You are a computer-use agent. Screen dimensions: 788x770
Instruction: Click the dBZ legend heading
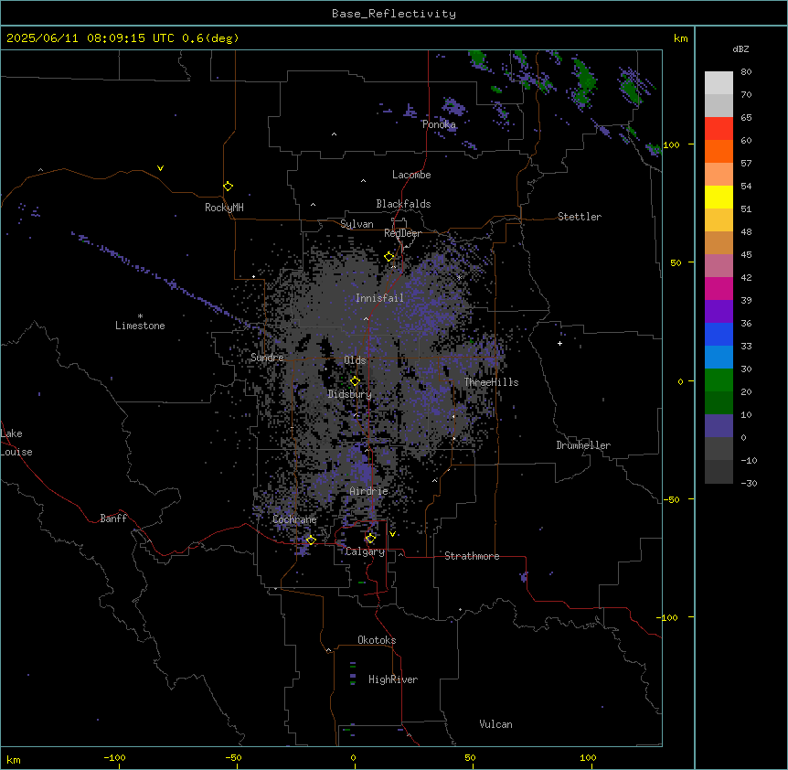coord(740,48)
